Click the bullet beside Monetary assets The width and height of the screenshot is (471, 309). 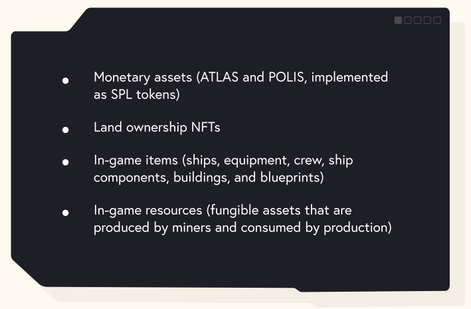click(x=66, y=80)
